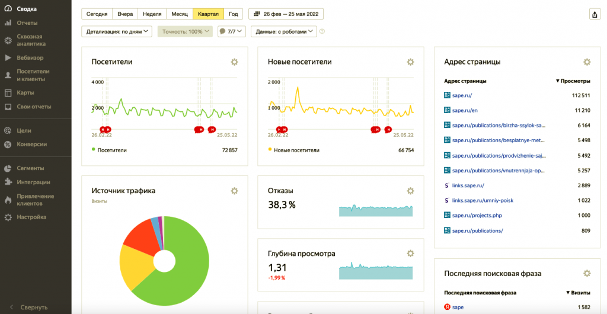This screenshot has height=314, width=607.
Task: Open the Глубина просмотра widget settings gear
Action: (410, 254)
